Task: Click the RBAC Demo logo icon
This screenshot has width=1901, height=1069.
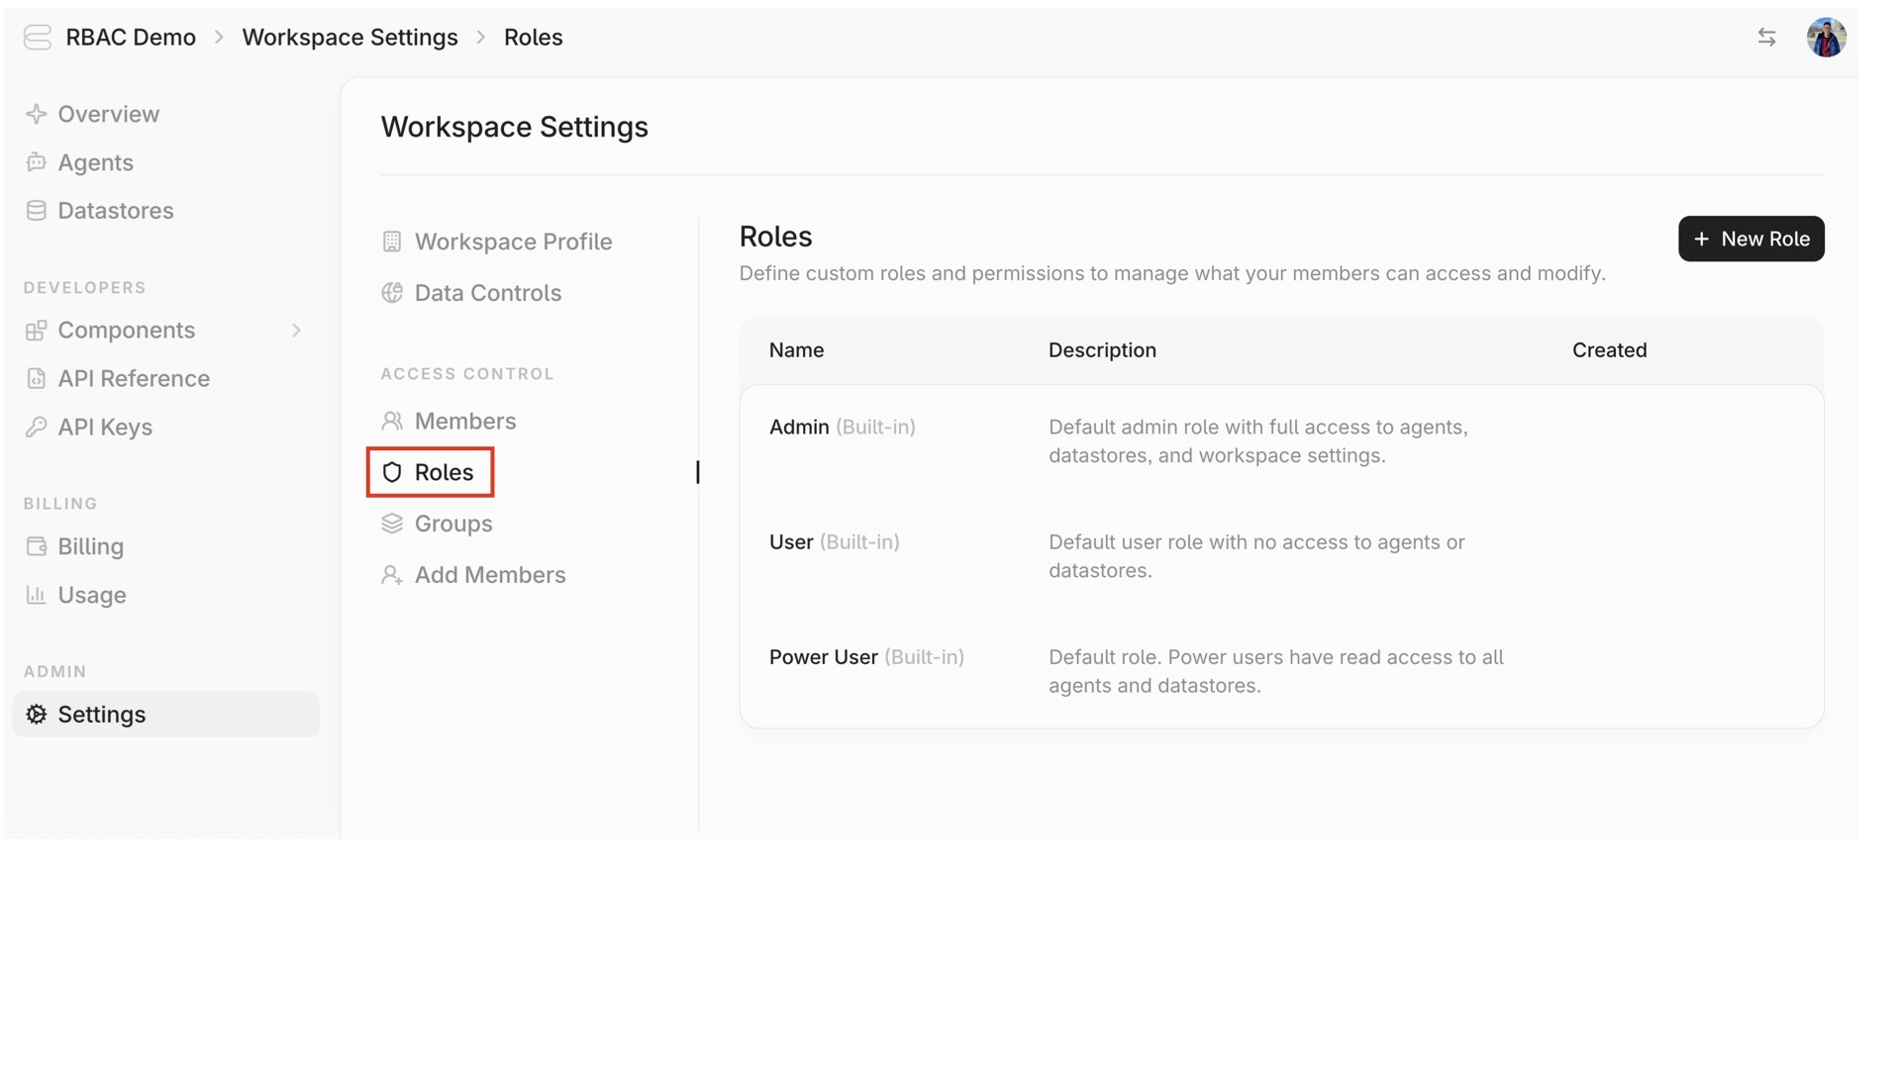Action: 37,38
